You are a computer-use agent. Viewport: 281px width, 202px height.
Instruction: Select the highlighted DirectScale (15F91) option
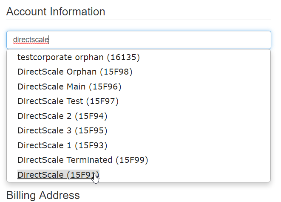58,175
